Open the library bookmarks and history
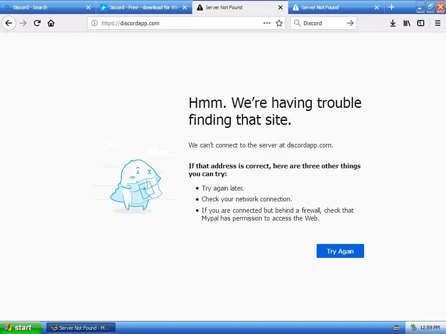The height and width of the screenshot is (334, 446). 407,23
